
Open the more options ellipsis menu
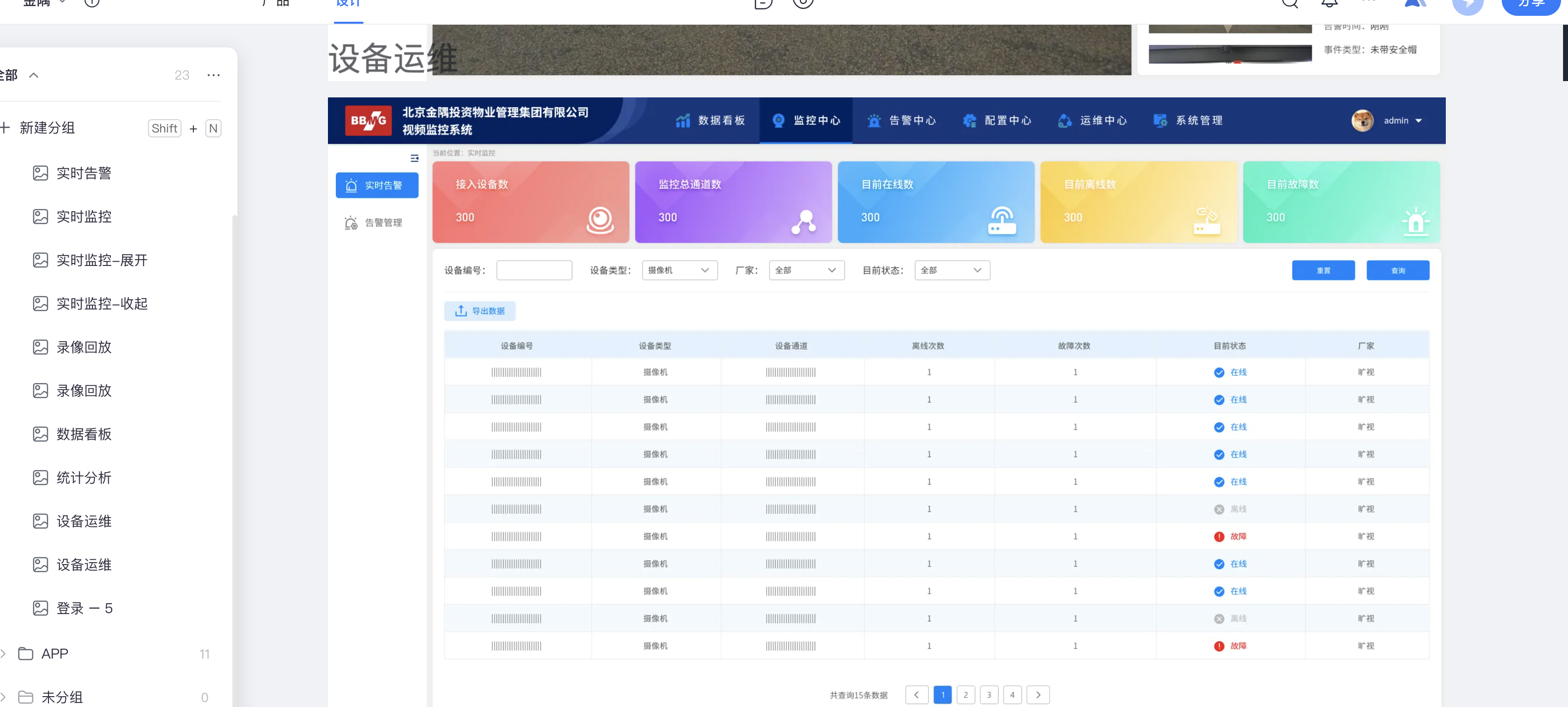click(x=213, y=76)
